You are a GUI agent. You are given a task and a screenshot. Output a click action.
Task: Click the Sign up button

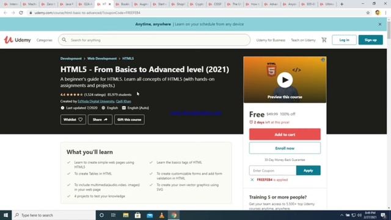pos(371,40)
